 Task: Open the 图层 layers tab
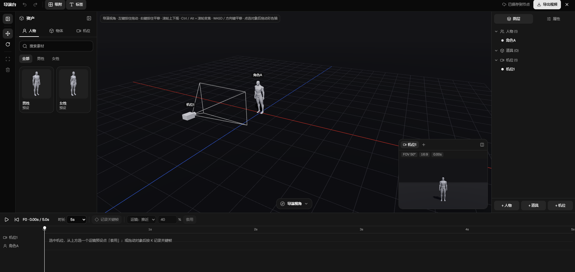click(x=513, y=19)
